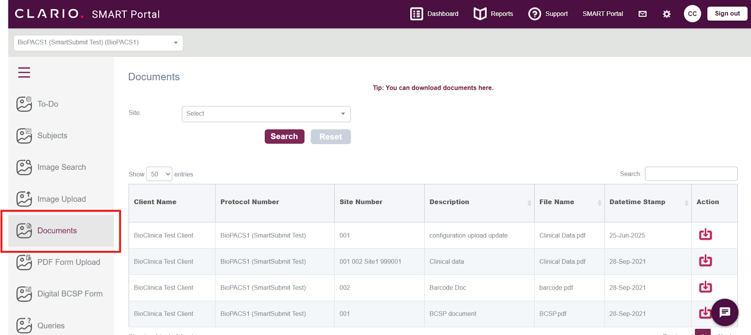Download the Barcode Doc file

coord(705,287)
